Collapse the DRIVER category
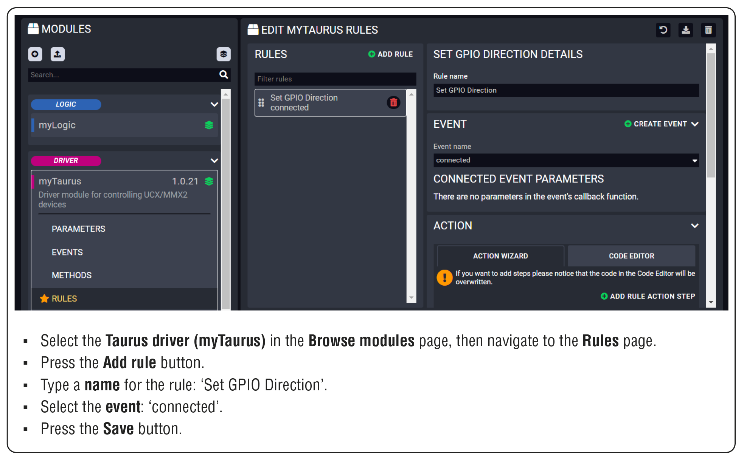 coord(214,161)
